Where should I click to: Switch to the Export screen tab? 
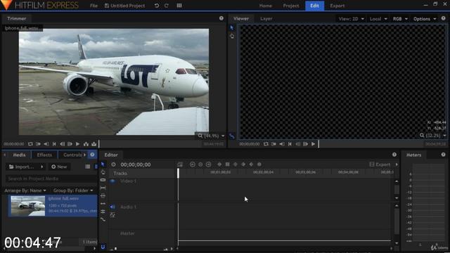point(337,6)
